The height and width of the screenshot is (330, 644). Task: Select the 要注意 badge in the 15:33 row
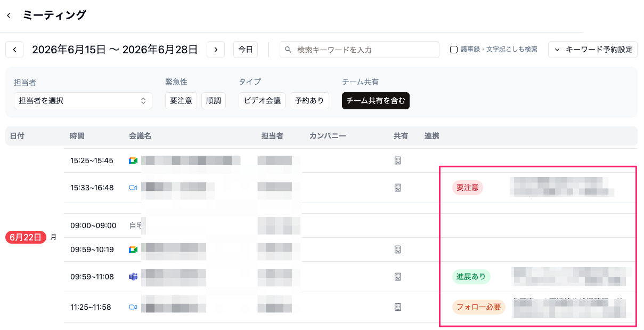467,188
